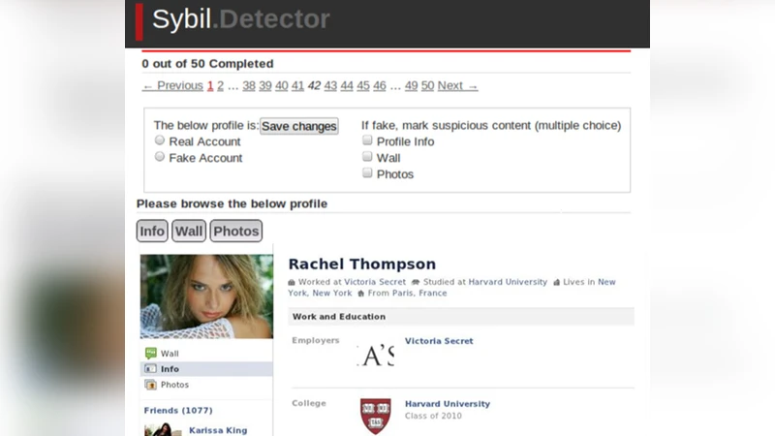Screen dimensions: 775x436
Task: Check the Wall suspicious content checkbox
Action: (367, 157)
